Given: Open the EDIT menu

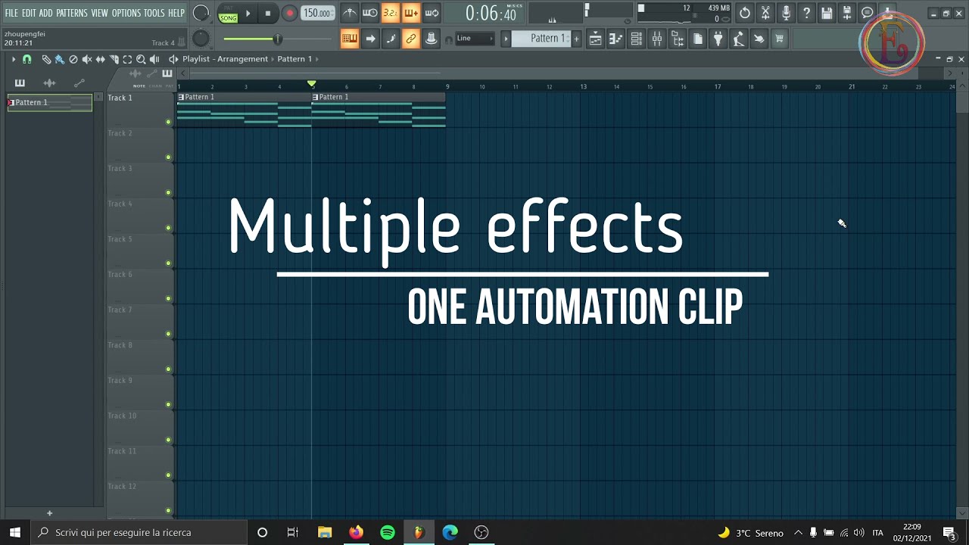Looking at the screenshot, I should click(x=29, y=13).
